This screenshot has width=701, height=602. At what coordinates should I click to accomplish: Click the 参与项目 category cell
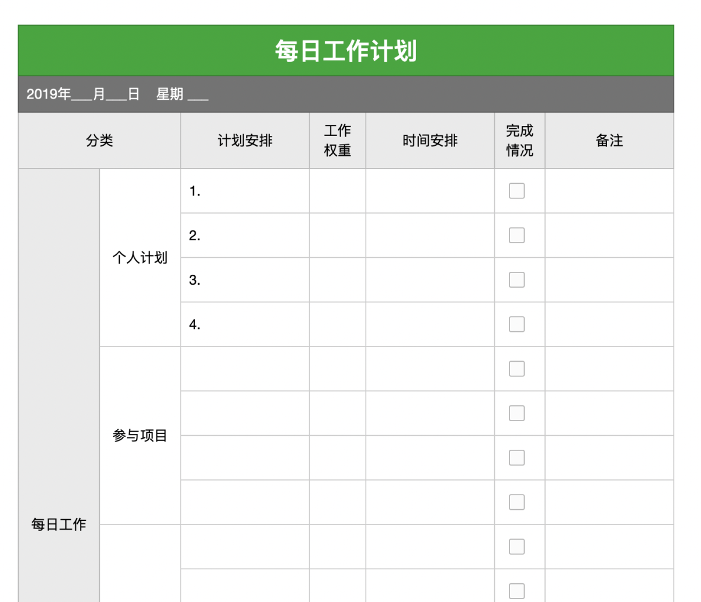coord(140,435)
